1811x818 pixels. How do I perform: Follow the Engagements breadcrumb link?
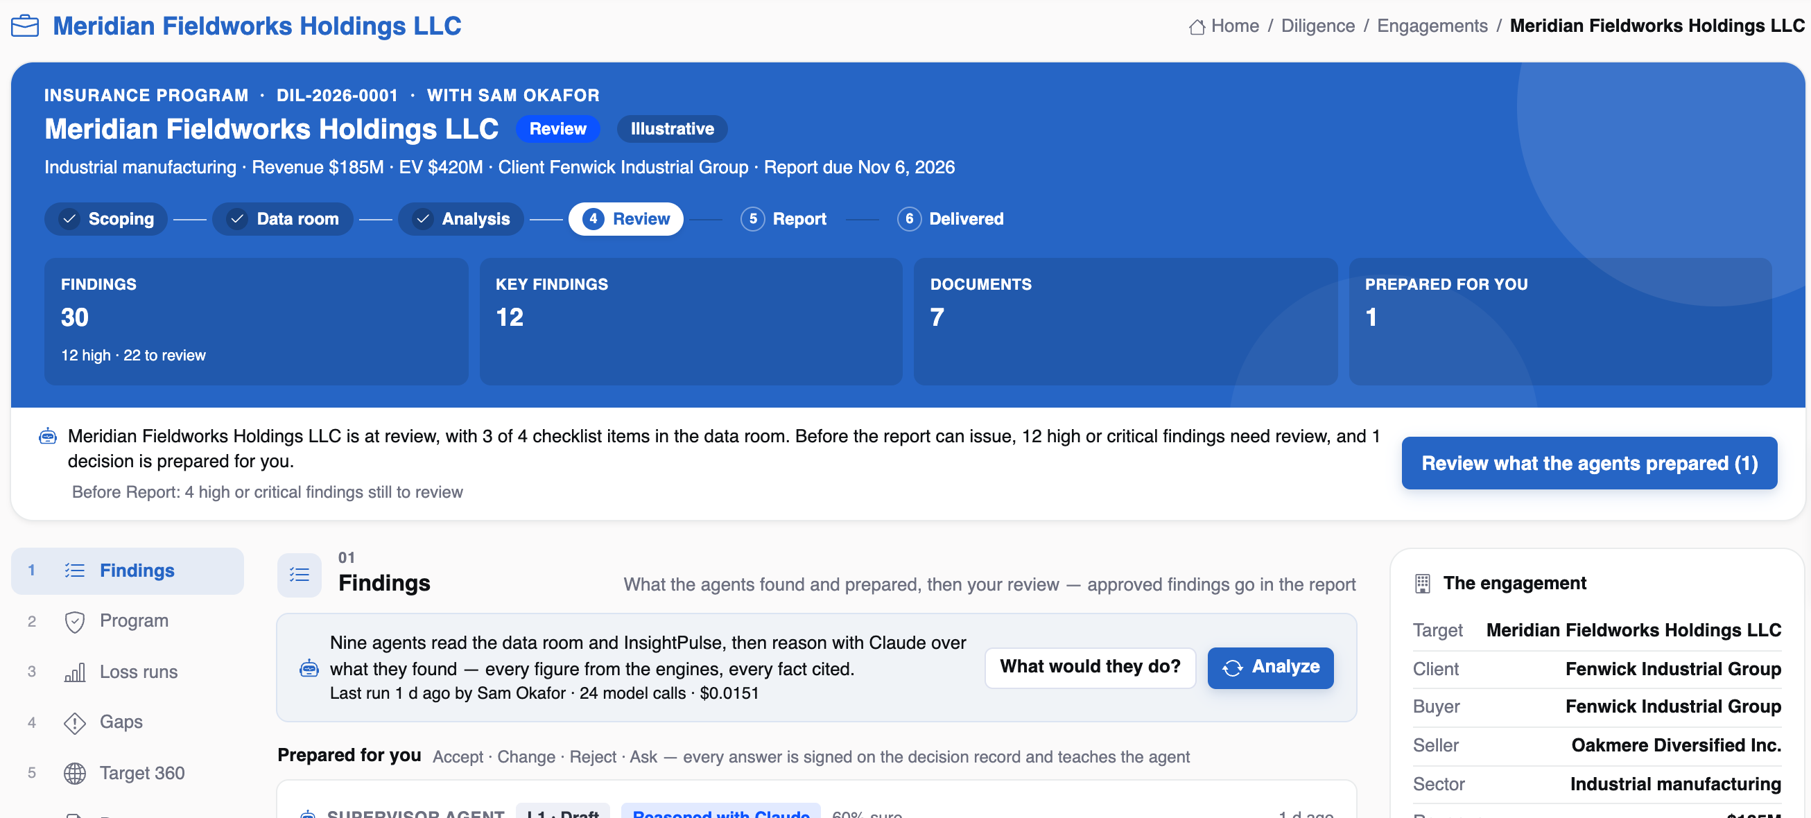1431,26
